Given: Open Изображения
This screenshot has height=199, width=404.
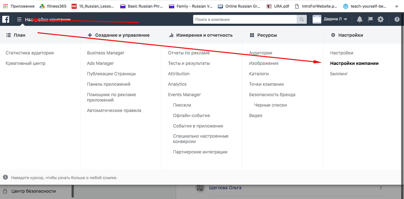Looking at the screenshot, I should click(x=264, y=63).
